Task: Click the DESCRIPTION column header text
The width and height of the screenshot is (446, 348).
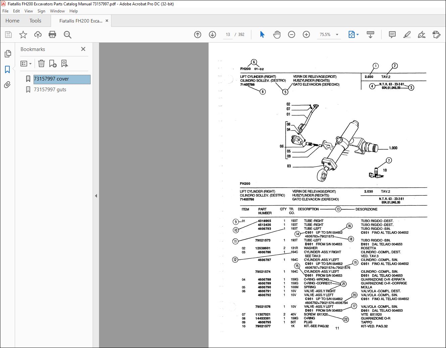Action: coord(308,209)
